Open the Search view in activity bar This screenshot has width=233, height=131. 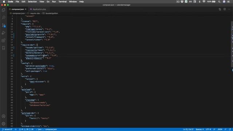(4, 17)
